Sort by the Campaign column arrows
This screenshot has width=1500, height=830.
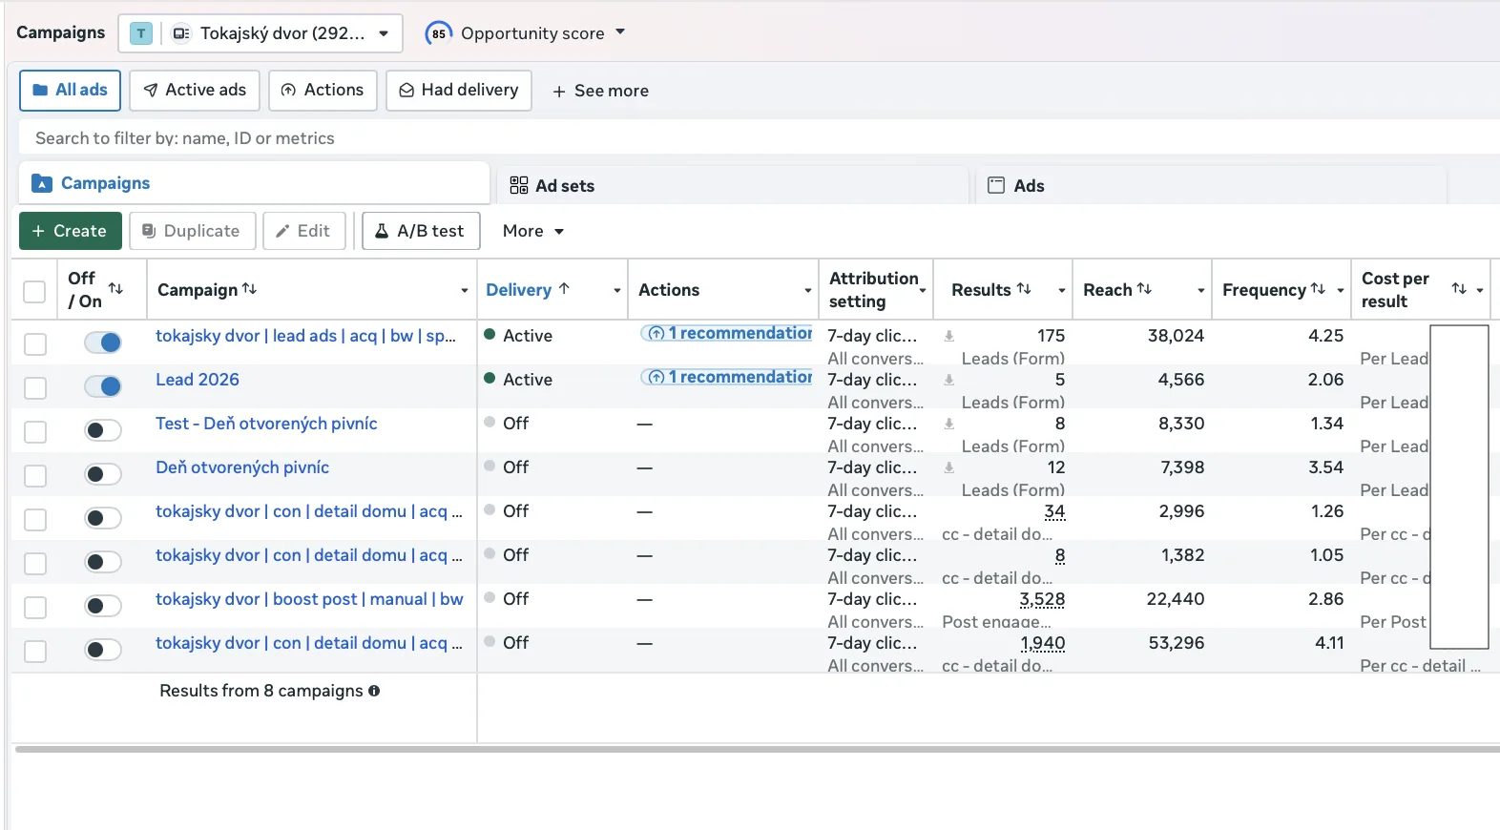250,288
